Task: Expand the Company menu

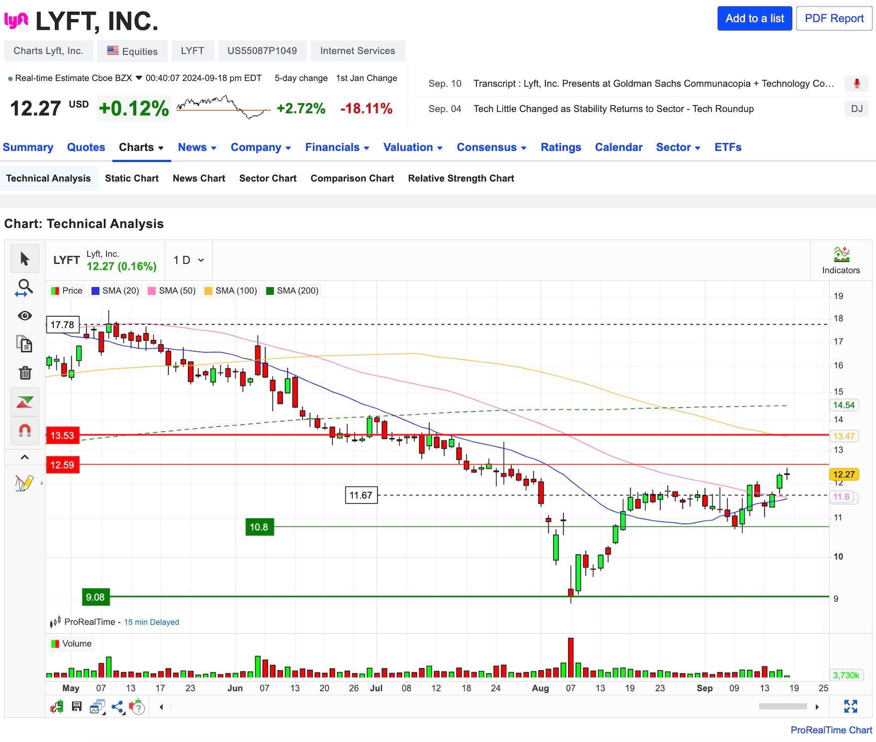Action: click(x=261, y=147)
